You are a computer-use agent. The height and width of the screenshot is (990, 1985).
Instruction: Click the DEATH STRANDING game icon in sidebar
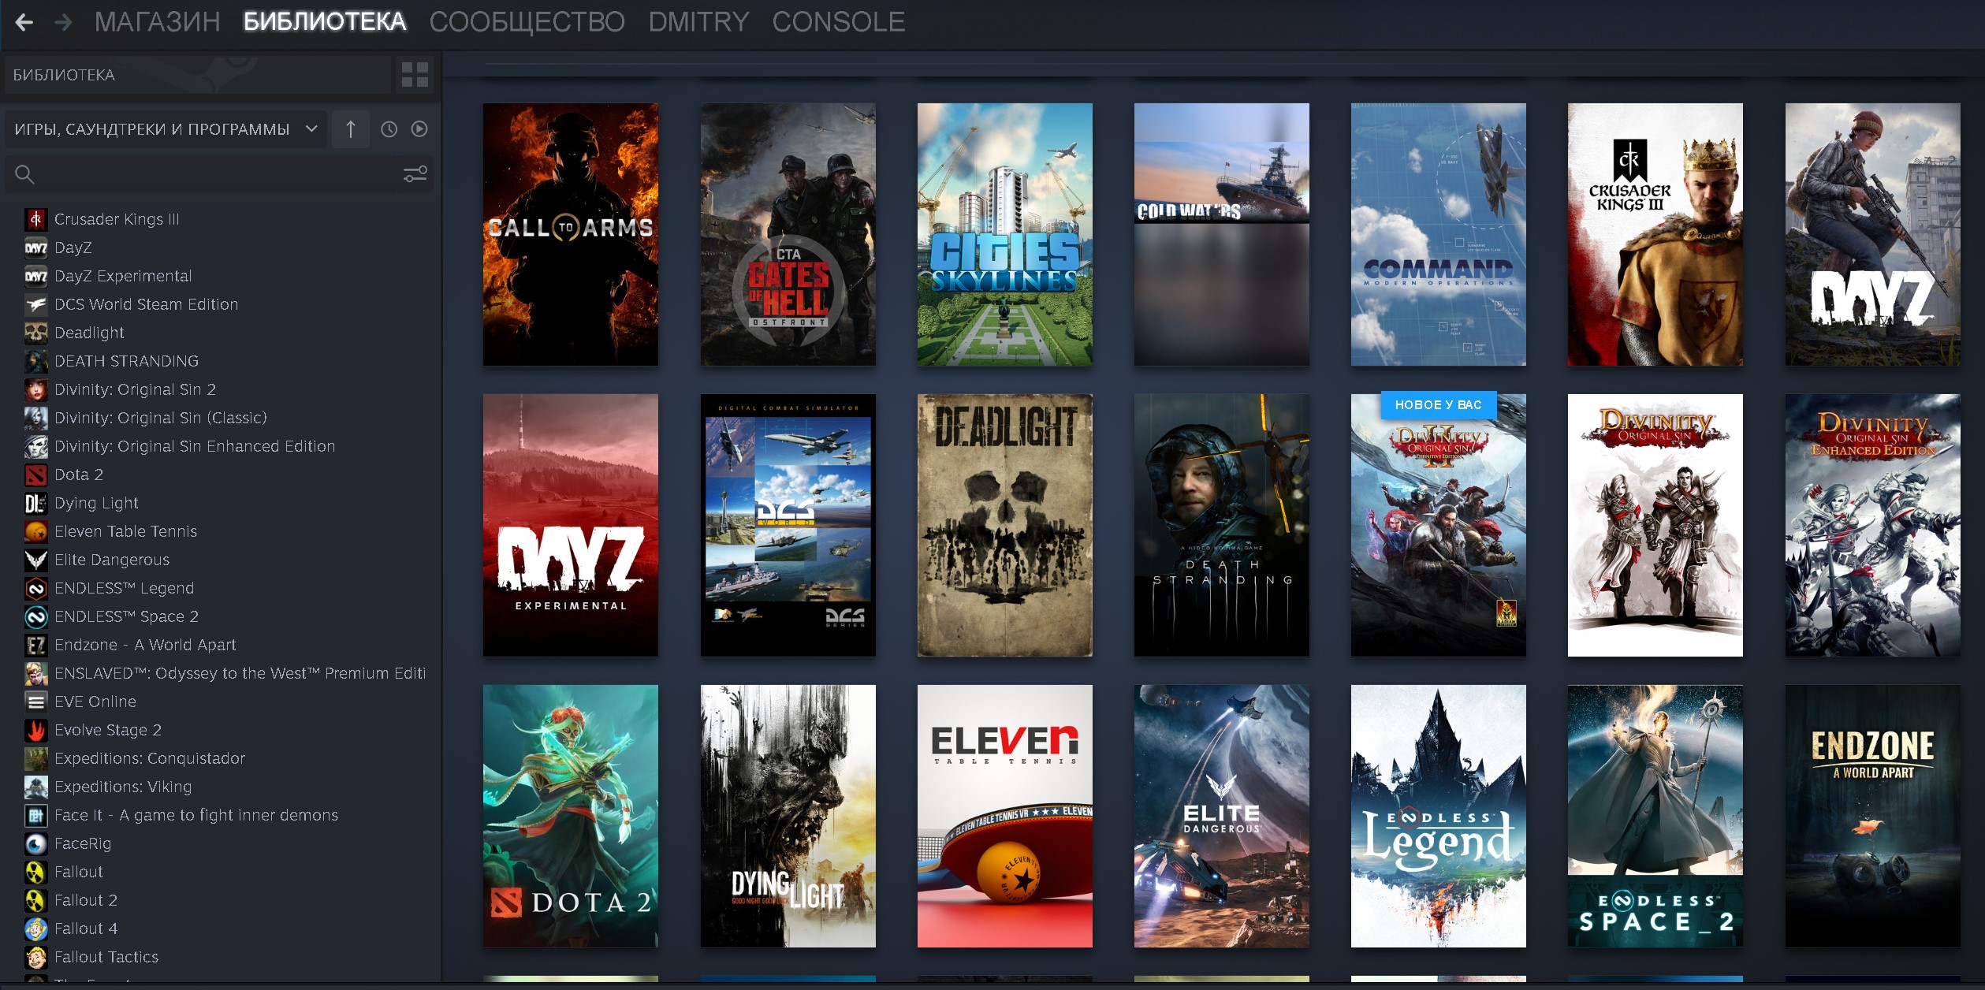35,361
